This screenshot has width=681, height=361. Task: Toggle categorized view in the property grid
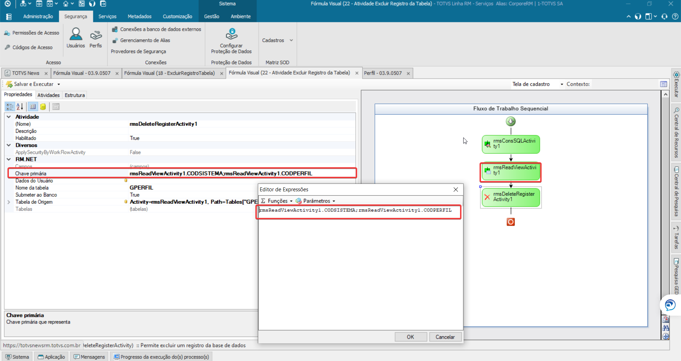coord(10,106)
